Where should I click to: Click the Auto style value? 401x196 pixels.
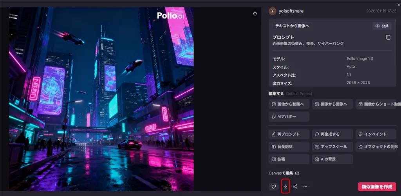(350, 66)
